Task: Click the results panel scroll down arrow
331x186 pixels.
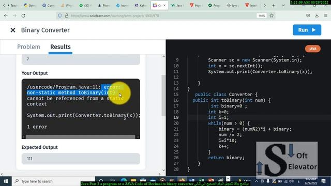Action: 163,171
